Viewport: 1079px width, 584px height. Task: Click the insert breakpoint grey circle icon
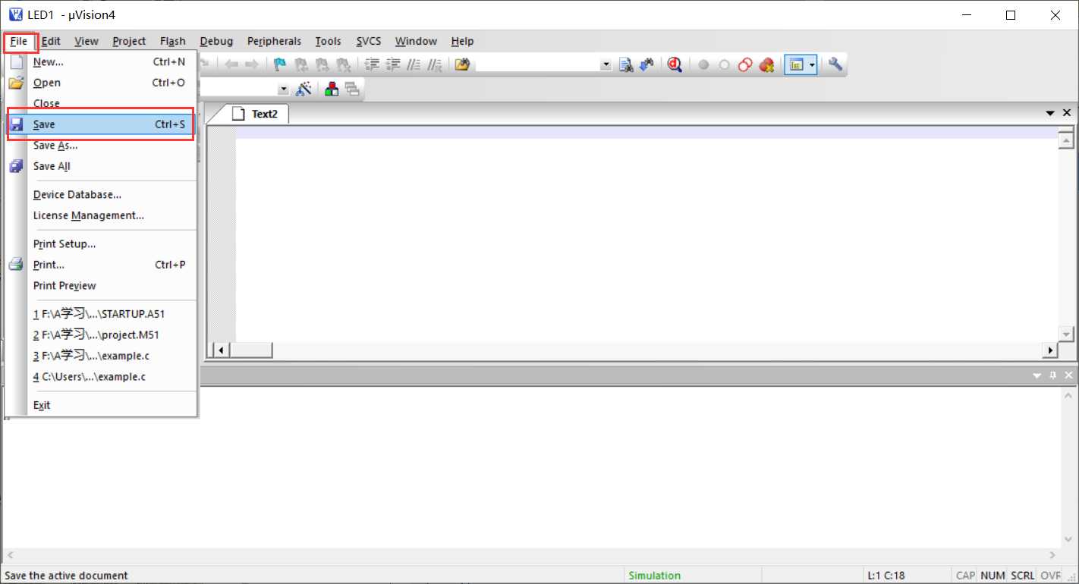[x=703, y=65]
